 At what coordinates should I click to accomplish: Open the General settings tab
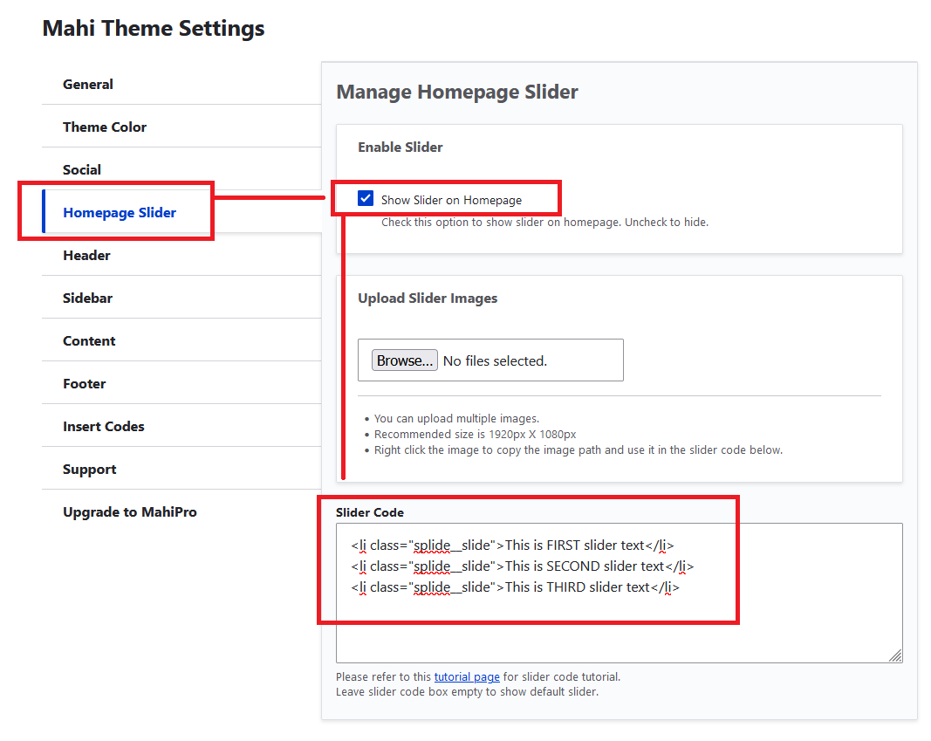pyautogui.click(x=88, y=85)
